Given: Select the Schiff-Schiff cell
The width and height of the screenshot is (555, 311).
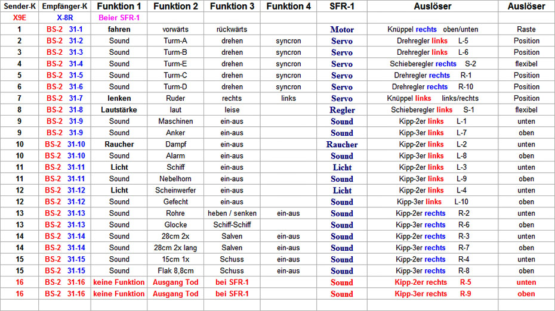Looking at the screenshot, I should point(232,225).
